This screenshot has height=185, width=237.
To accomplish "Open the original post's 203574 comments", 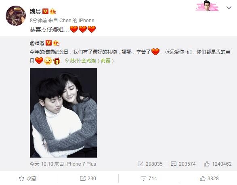I will coord(183,164).
